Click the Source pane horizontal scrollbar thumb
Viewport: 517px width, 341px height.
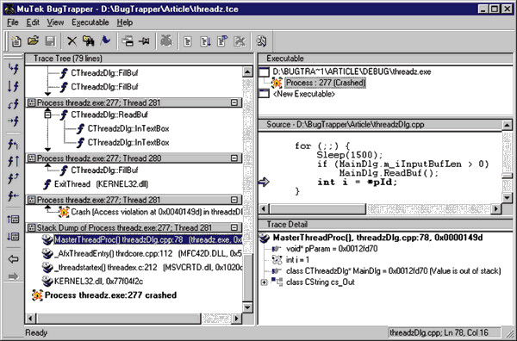[x=317, y=208]
